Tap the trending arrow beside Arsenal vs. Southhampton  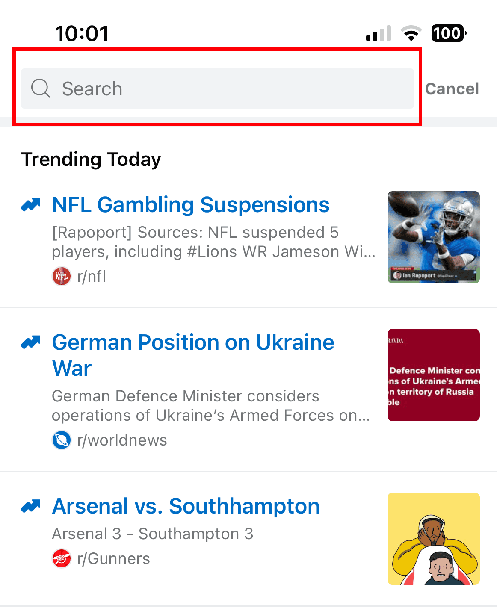(31, 506)
